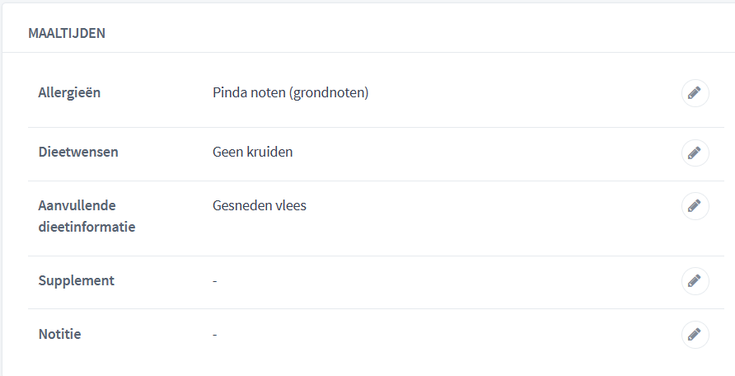Select the MAALTIJDEN section heading
The image size is (735, 376).
[x=67, y=33]
